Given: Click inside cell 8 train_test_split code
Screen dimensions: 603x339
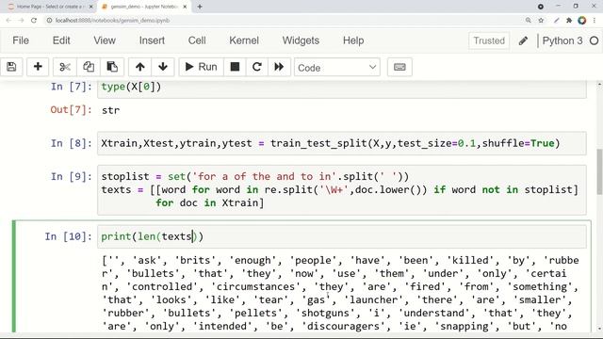Looking at the screenshot, I should (x=341, y=143).
